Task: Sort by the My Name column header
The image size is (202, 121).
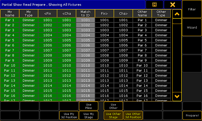Action: coord(10,13)
